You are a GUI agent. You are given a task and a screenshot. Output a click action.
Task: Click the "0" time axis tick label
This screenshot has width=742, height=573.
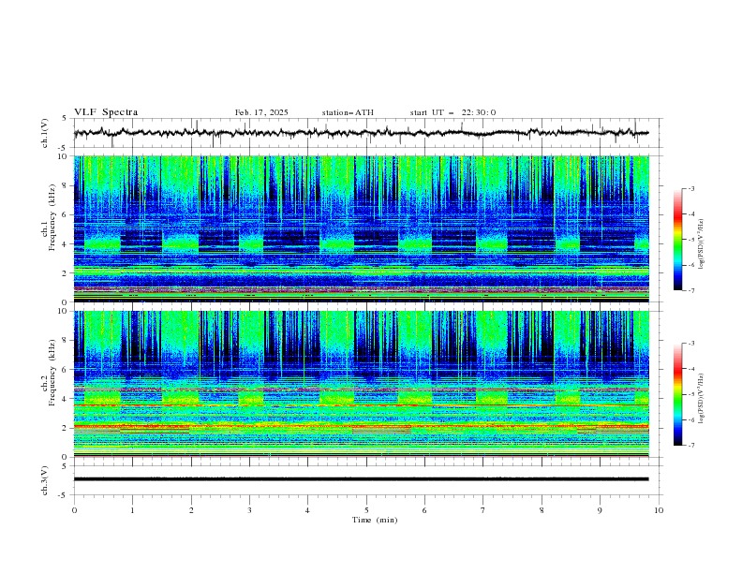74,510
